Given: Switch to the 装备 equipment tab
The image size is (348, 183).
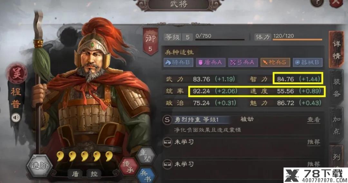Looking at the screenshot, I should (336, 87).
